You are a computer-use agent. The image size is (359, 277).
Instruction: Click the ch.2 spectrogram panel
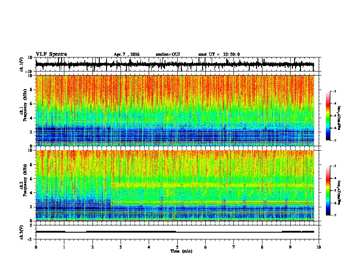tap(175, 186)
